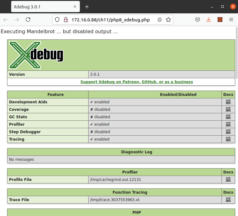The width and height of the screenshot is (238, 216).
Task: Click the Tracing feature label
Action: click(x=16, y=139)
